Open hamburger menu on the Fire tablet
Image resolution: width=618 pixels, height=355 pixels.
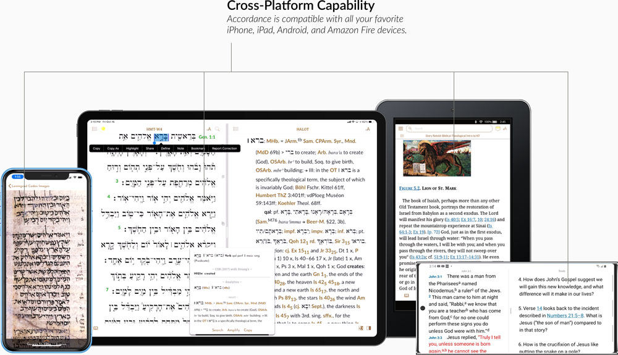(400, 128)
